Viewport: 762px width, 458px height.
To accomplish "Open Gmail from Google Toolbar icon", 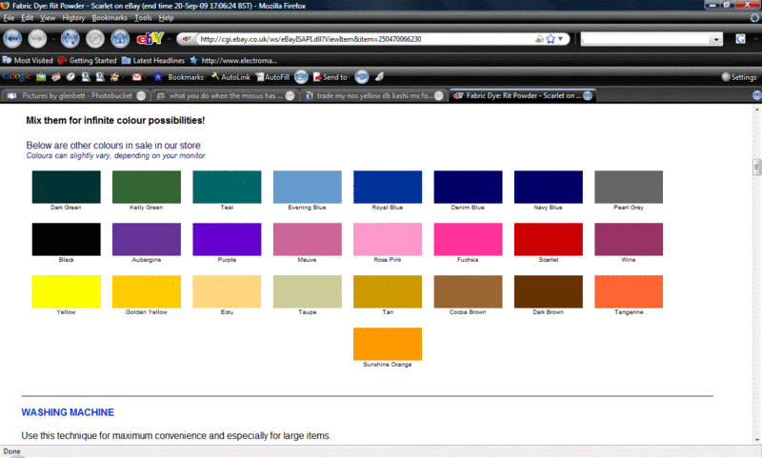I will pyautogui.click(x=137, y=76).
